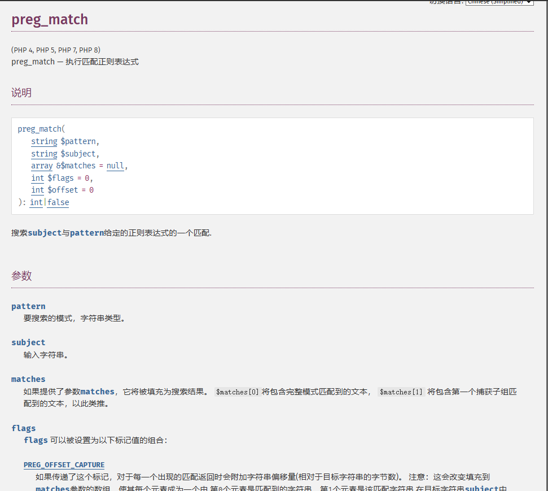Open the array type link before &$matches

pos(42,166)
